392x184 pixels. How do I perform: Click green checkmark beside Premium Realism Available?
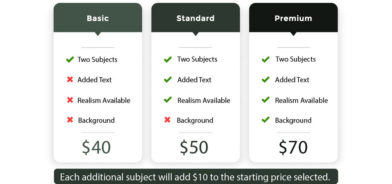point(265,100)
